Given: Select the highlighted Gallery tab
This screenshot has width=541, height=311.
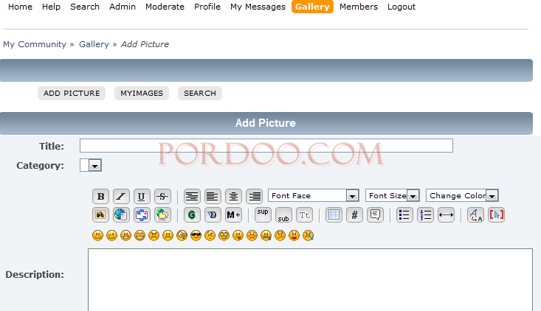Looking at the screenshot, I should 313,7.
